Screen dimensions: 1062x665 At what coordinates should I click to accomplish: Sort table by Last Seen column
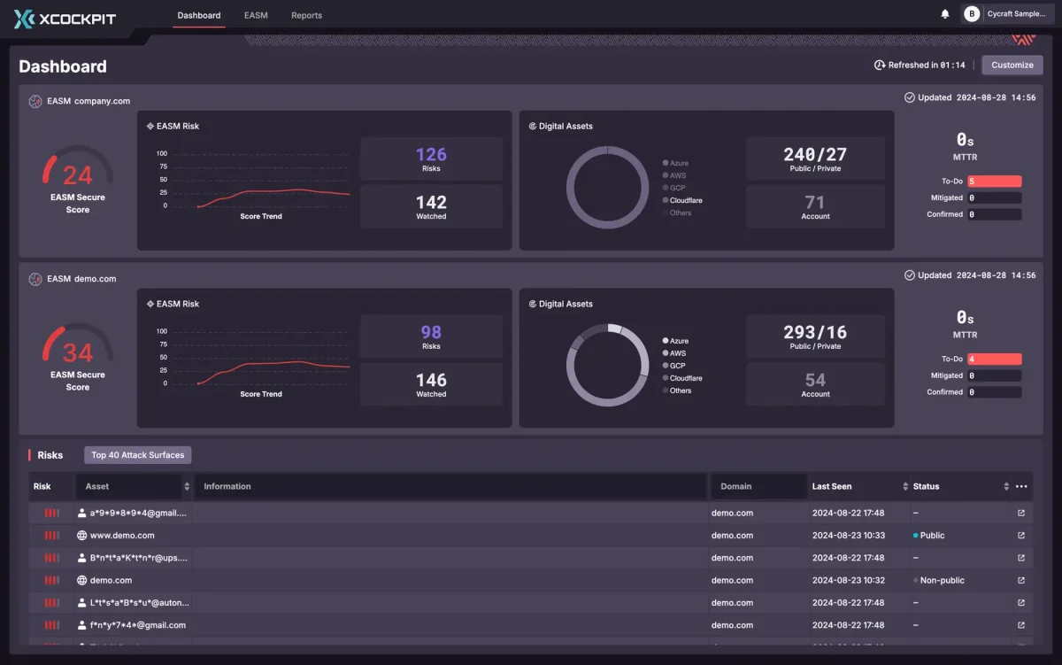tap(905, 486)
